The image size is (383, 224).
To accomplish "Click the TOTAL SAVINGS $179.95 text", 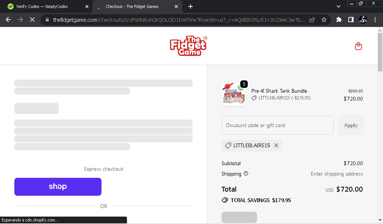I will point(261,200).
